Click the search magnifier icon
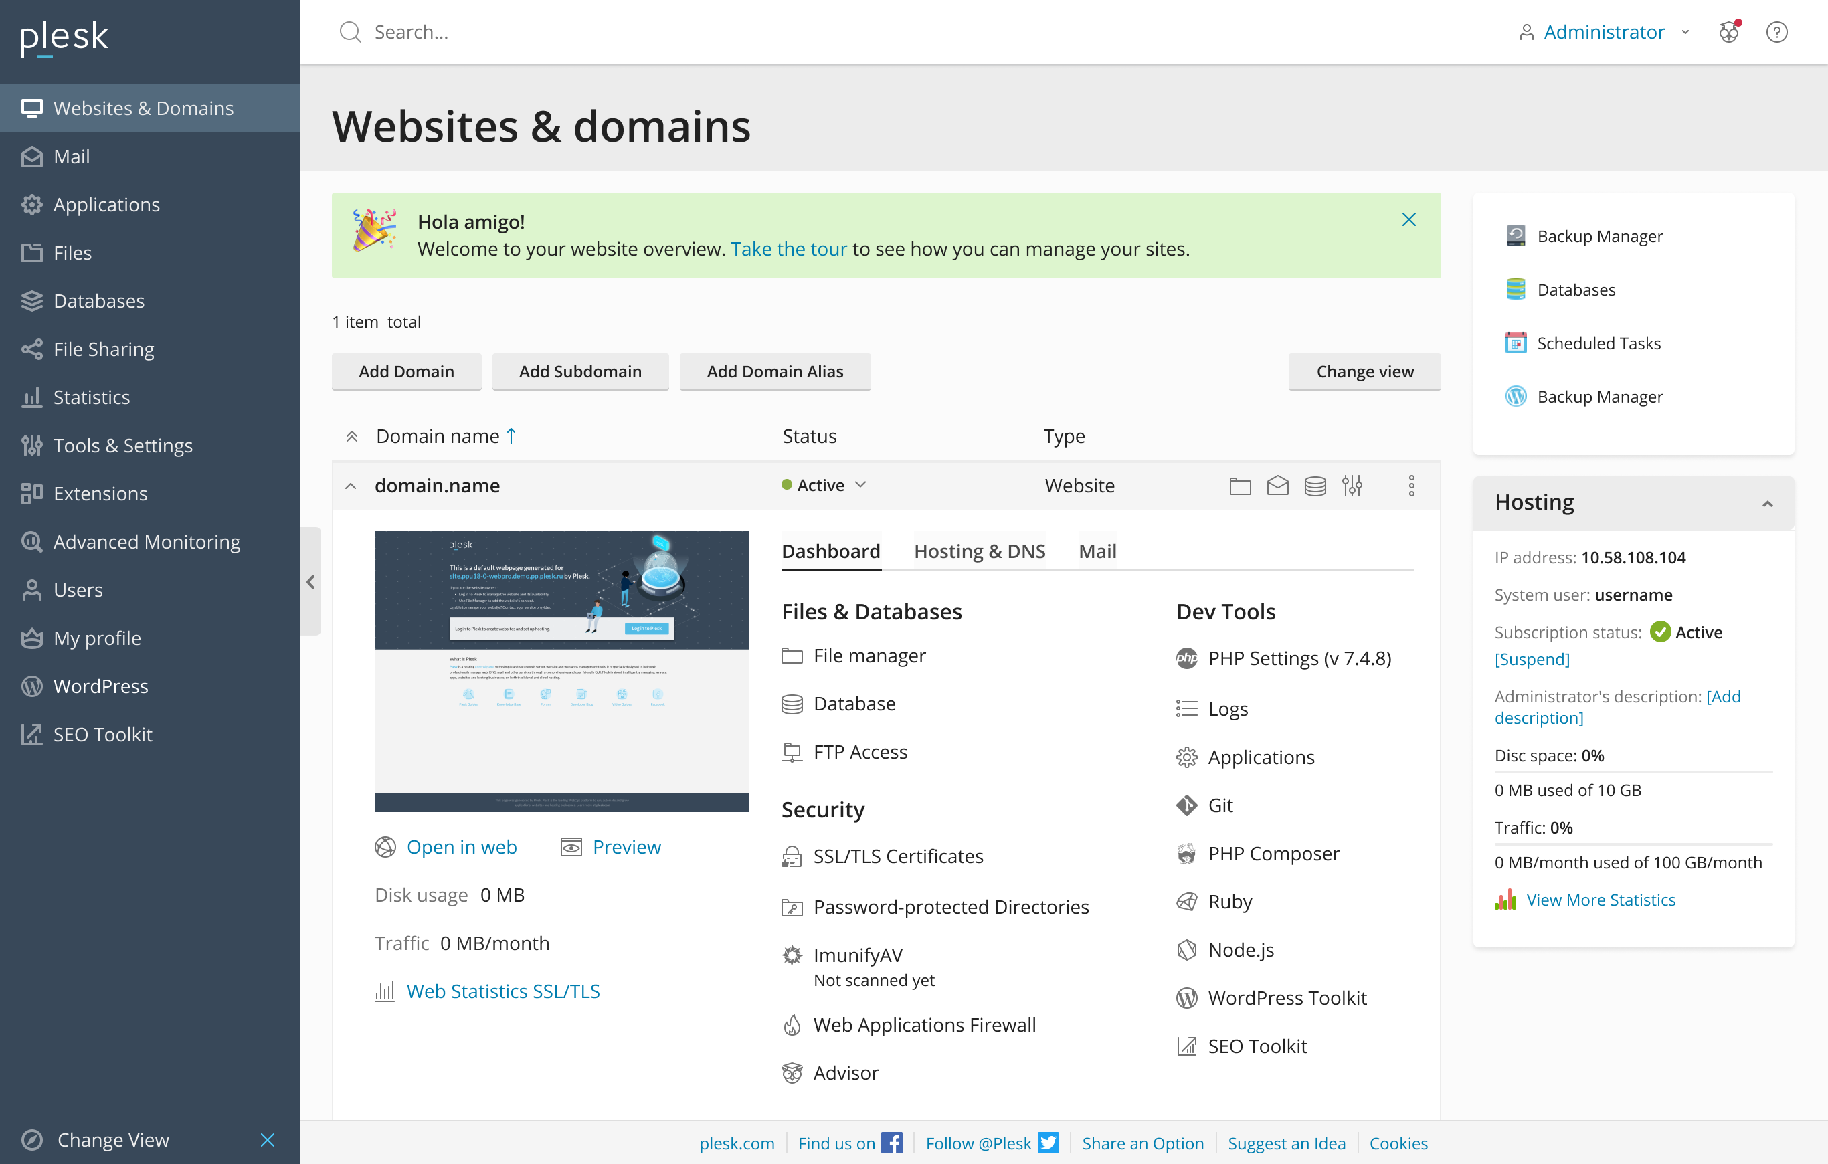Screen dimensions: 1828x1164 click(x=350, y=32)
